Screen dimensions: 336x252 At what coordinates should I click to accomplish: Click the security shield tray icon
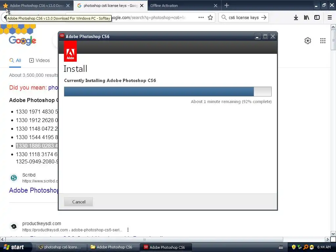point(294,247)
